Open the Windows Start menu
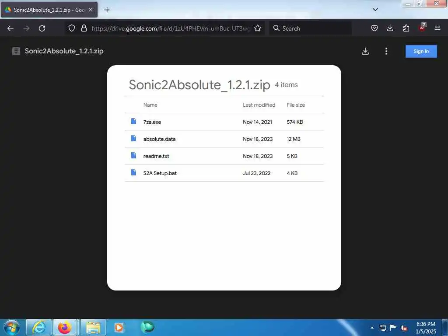 pos(12,327)
